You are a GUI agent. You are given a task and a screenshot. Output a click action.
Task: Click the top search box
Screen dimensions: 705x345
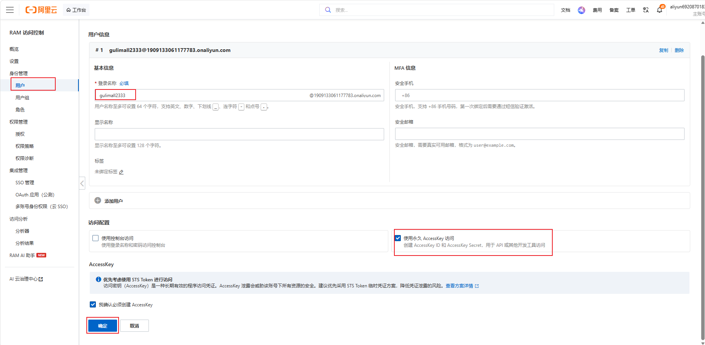pos(436,10)
